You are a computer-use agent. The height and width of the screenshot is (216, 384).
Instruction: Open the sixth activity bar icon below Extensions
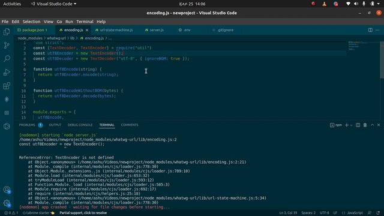(x=7, y=99)
